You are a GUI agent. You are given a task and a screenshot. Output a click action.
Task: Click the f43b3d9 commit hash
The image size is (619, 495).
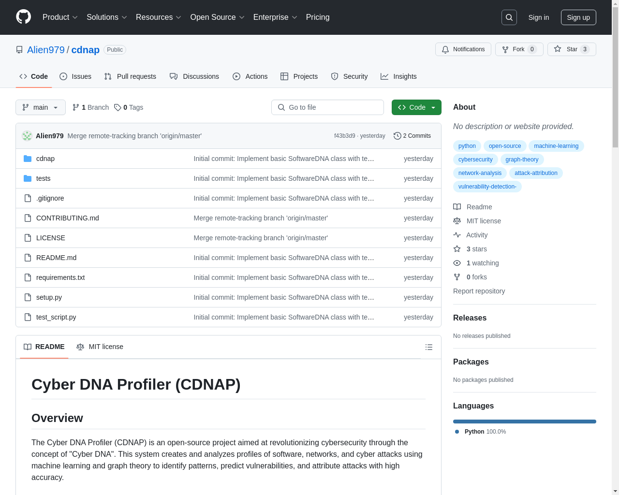click(344, 136)
